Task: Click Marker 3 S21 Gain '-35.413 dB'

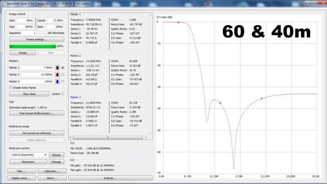Action: [135, 121]
